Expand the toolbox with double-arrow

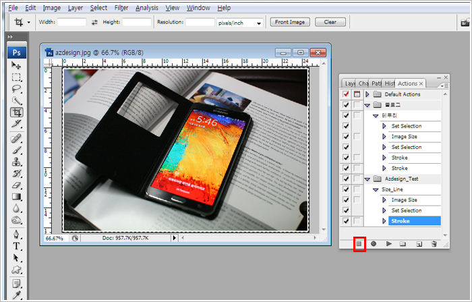[10, 36]
